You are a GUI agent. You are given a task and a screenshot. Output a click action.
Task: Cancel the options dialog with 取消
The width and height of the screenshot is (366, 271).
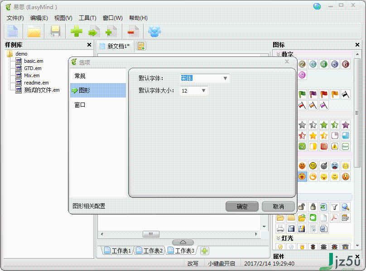(278, 206)
